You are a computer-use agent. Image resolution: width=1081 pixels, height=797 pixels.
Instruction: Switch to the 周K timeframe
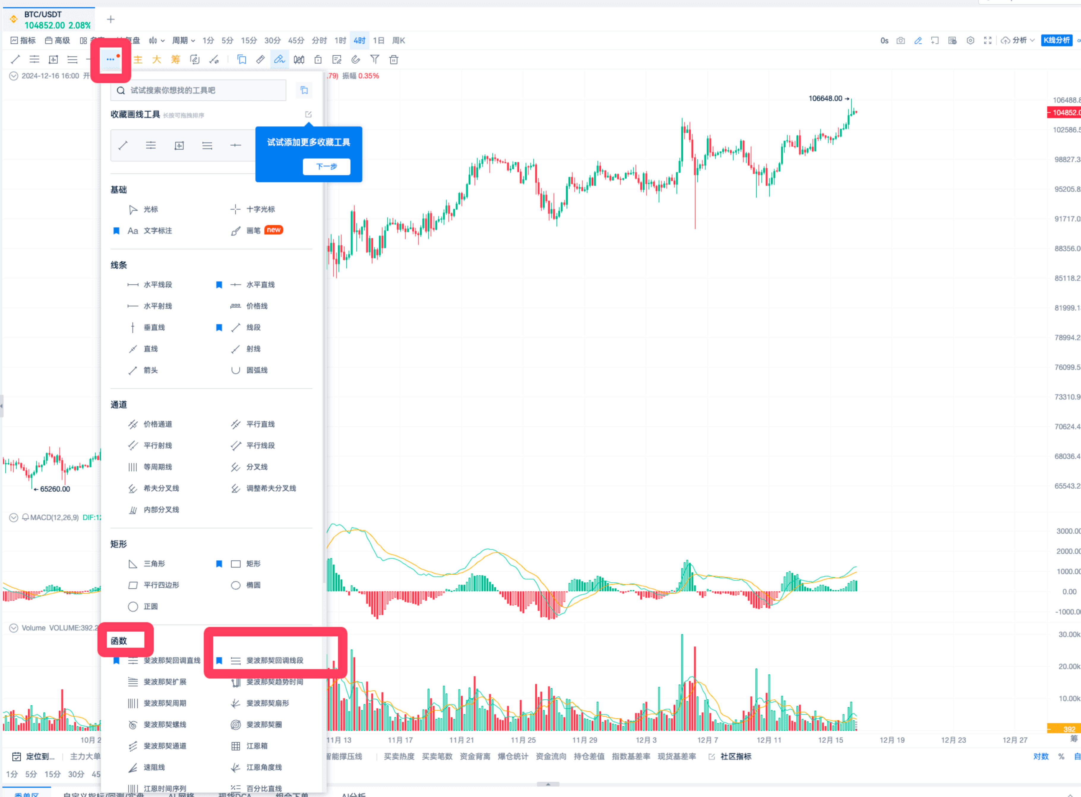pyautogui.click(x=399, y=41)
